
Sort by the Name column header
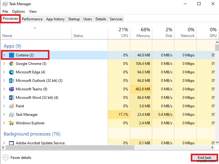[x=36, y=33]
